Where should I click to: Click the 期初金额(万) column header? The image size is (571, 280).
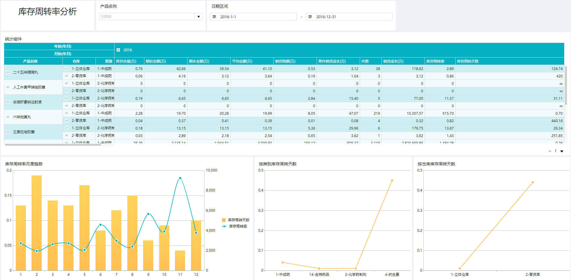click(166, 61)
